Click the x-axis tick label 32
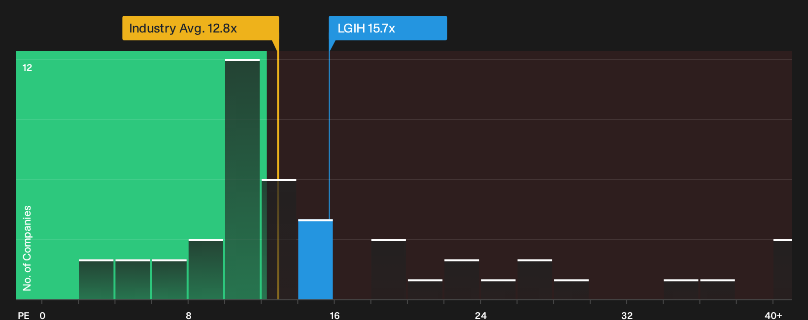Image resolution: width=808 pixels, height=320 pixels. (x=627, y=316)
